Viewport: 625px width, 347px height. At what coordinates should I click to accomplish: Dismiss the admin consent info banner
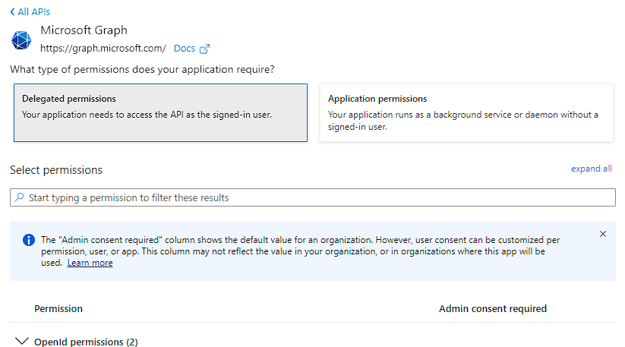point(603,234)
